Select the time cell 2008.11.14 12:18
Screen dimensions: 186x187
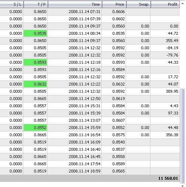[x=85, y=62]
